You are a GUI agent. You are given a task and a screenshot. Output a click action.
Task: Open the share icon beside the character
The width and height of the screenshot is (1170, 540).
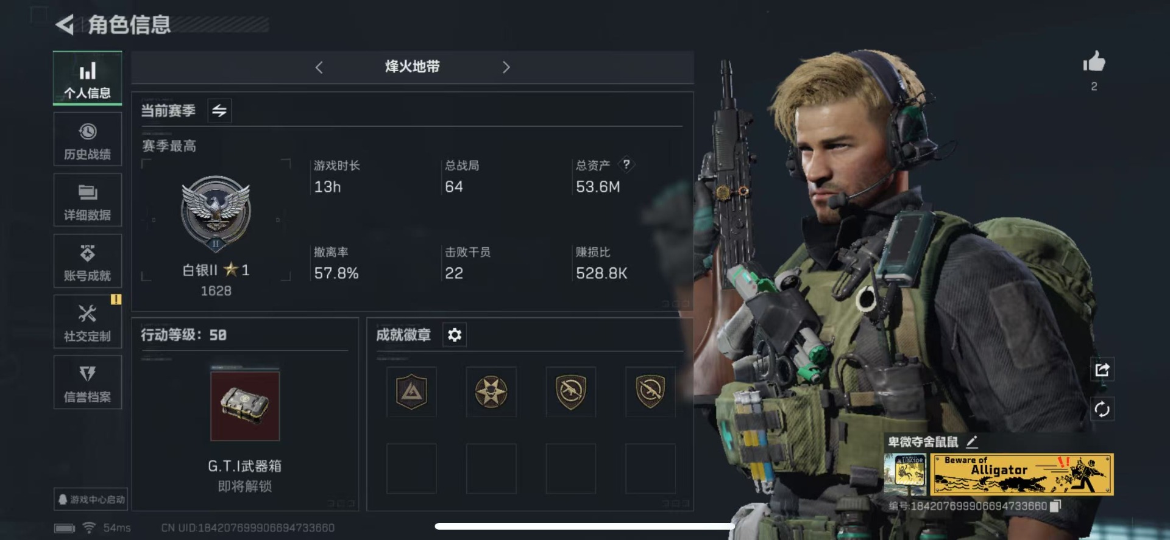point(1102,370)
